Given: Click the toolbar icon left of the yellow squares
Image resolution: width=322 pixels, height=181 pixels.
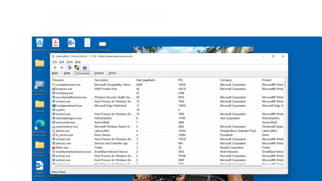Looking at the screenshot, I should pyautogui.click(x=70, y=68).
